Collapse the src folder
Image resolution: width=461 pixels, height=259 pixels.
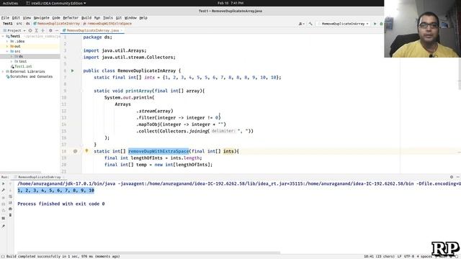click(x=7, y=51)
